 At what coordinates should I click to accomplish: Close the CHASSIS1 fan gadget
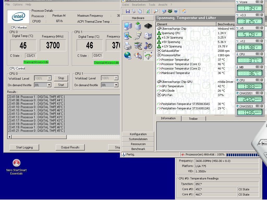click(262, 93)
